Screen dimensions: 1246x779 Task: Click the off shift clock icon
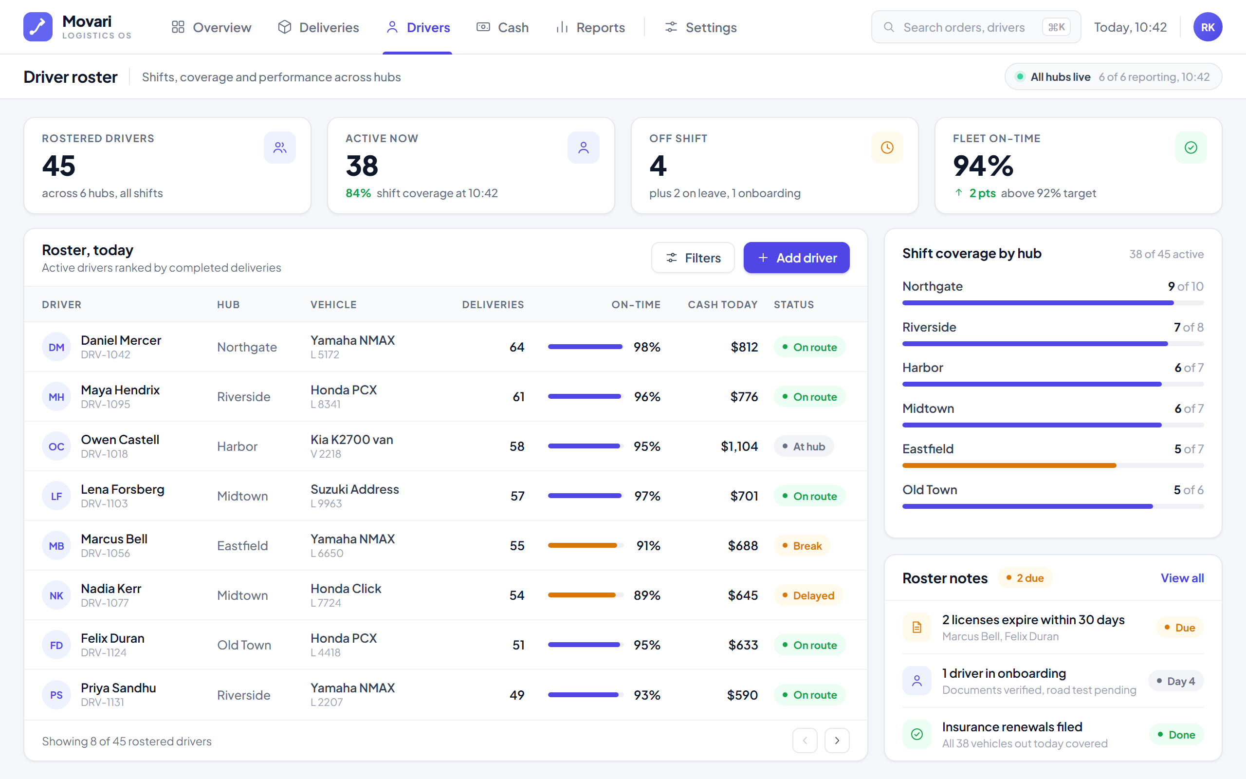[887, 148]
